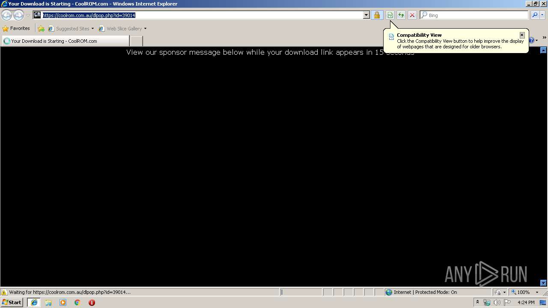Screen dimensions: 548x308
Task: Click the magnifier Search button
Action: click(x=534, y=15)
